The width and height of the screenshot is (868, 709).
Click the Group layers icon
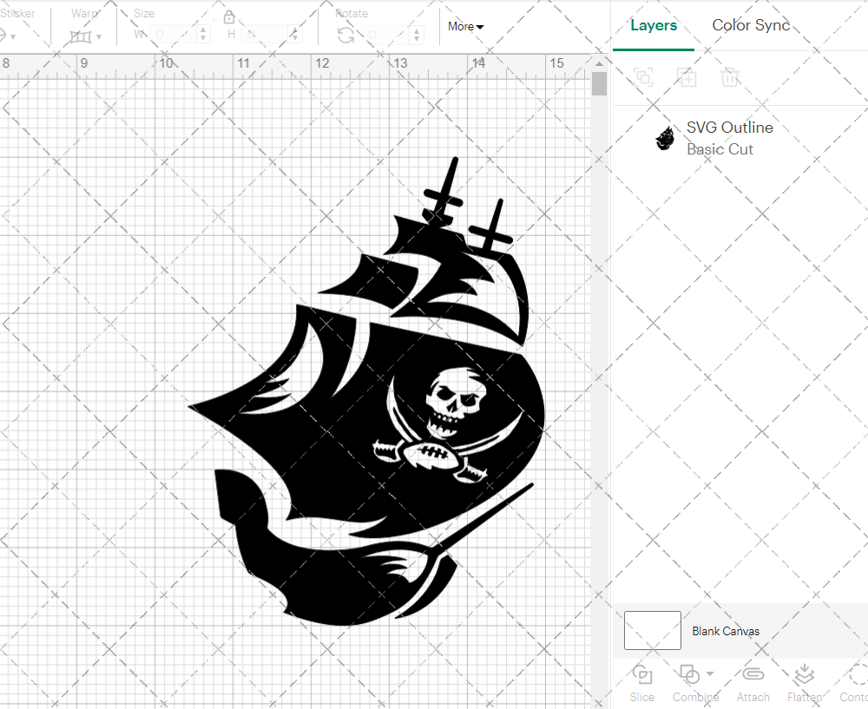(643, 77)
